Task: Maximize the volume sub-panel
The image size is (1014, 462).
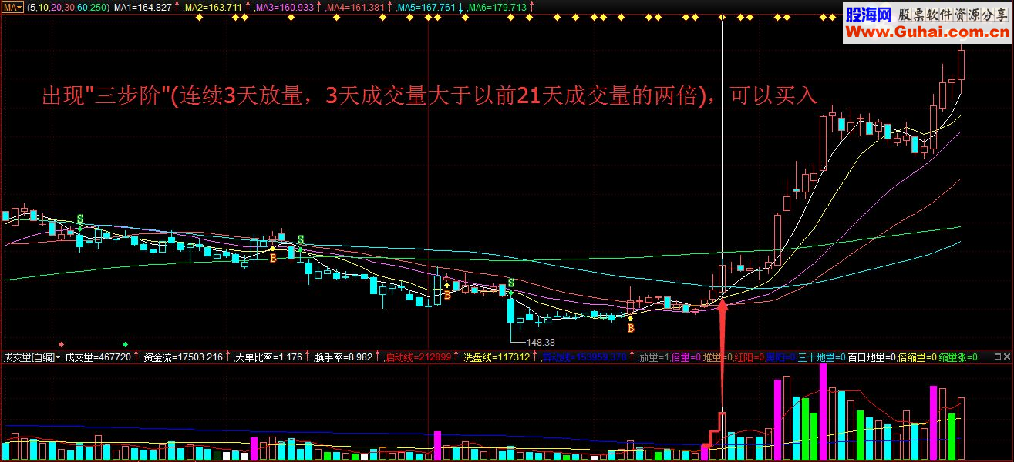Action: (996, 357)
